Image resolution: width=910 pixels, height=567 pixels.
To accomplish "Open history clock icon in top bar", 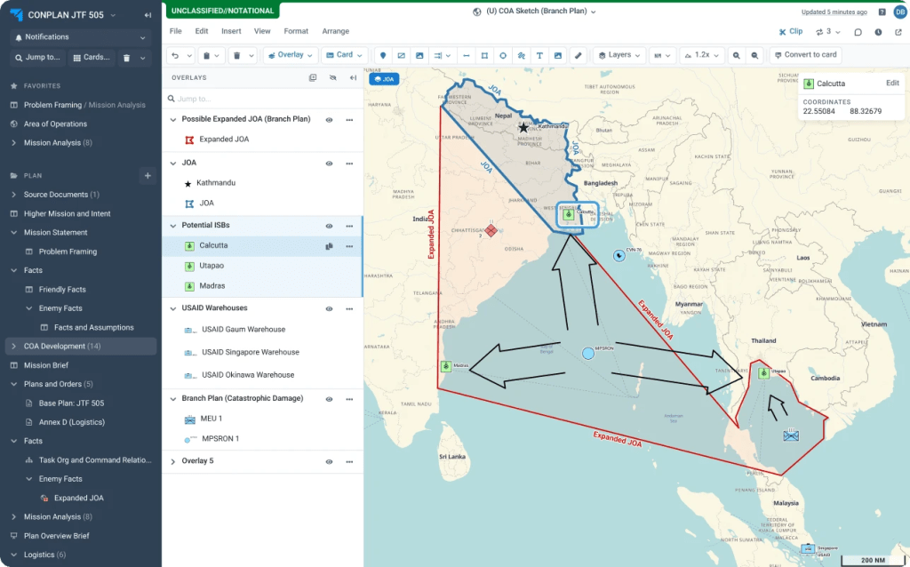I will [x=878, y=32].
